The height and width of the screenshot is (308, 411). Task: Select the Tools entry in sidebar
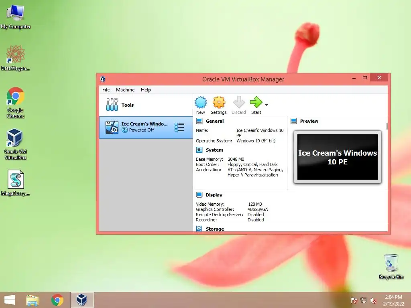tap(146, 105)
